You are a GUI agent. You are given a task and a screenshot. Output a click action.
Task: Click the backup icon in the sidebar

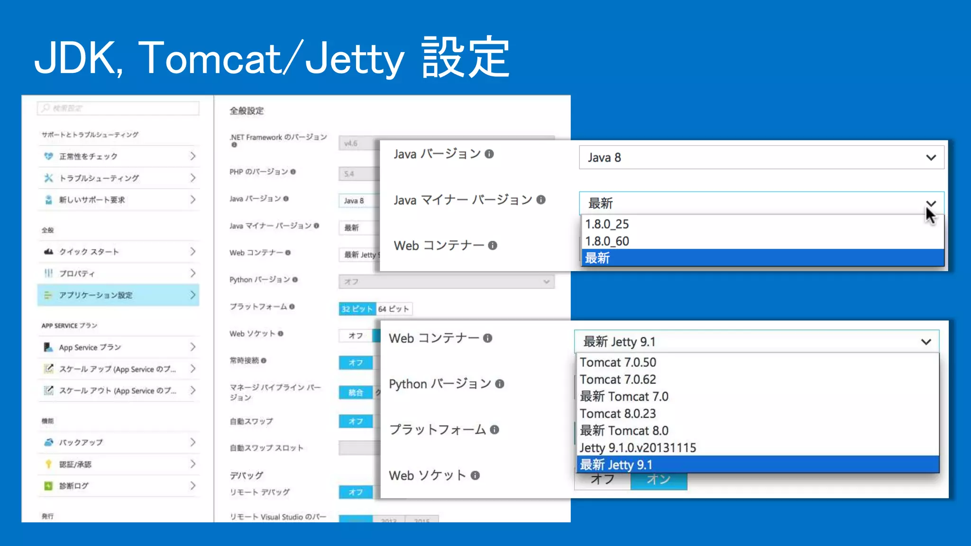click(48, 442)
